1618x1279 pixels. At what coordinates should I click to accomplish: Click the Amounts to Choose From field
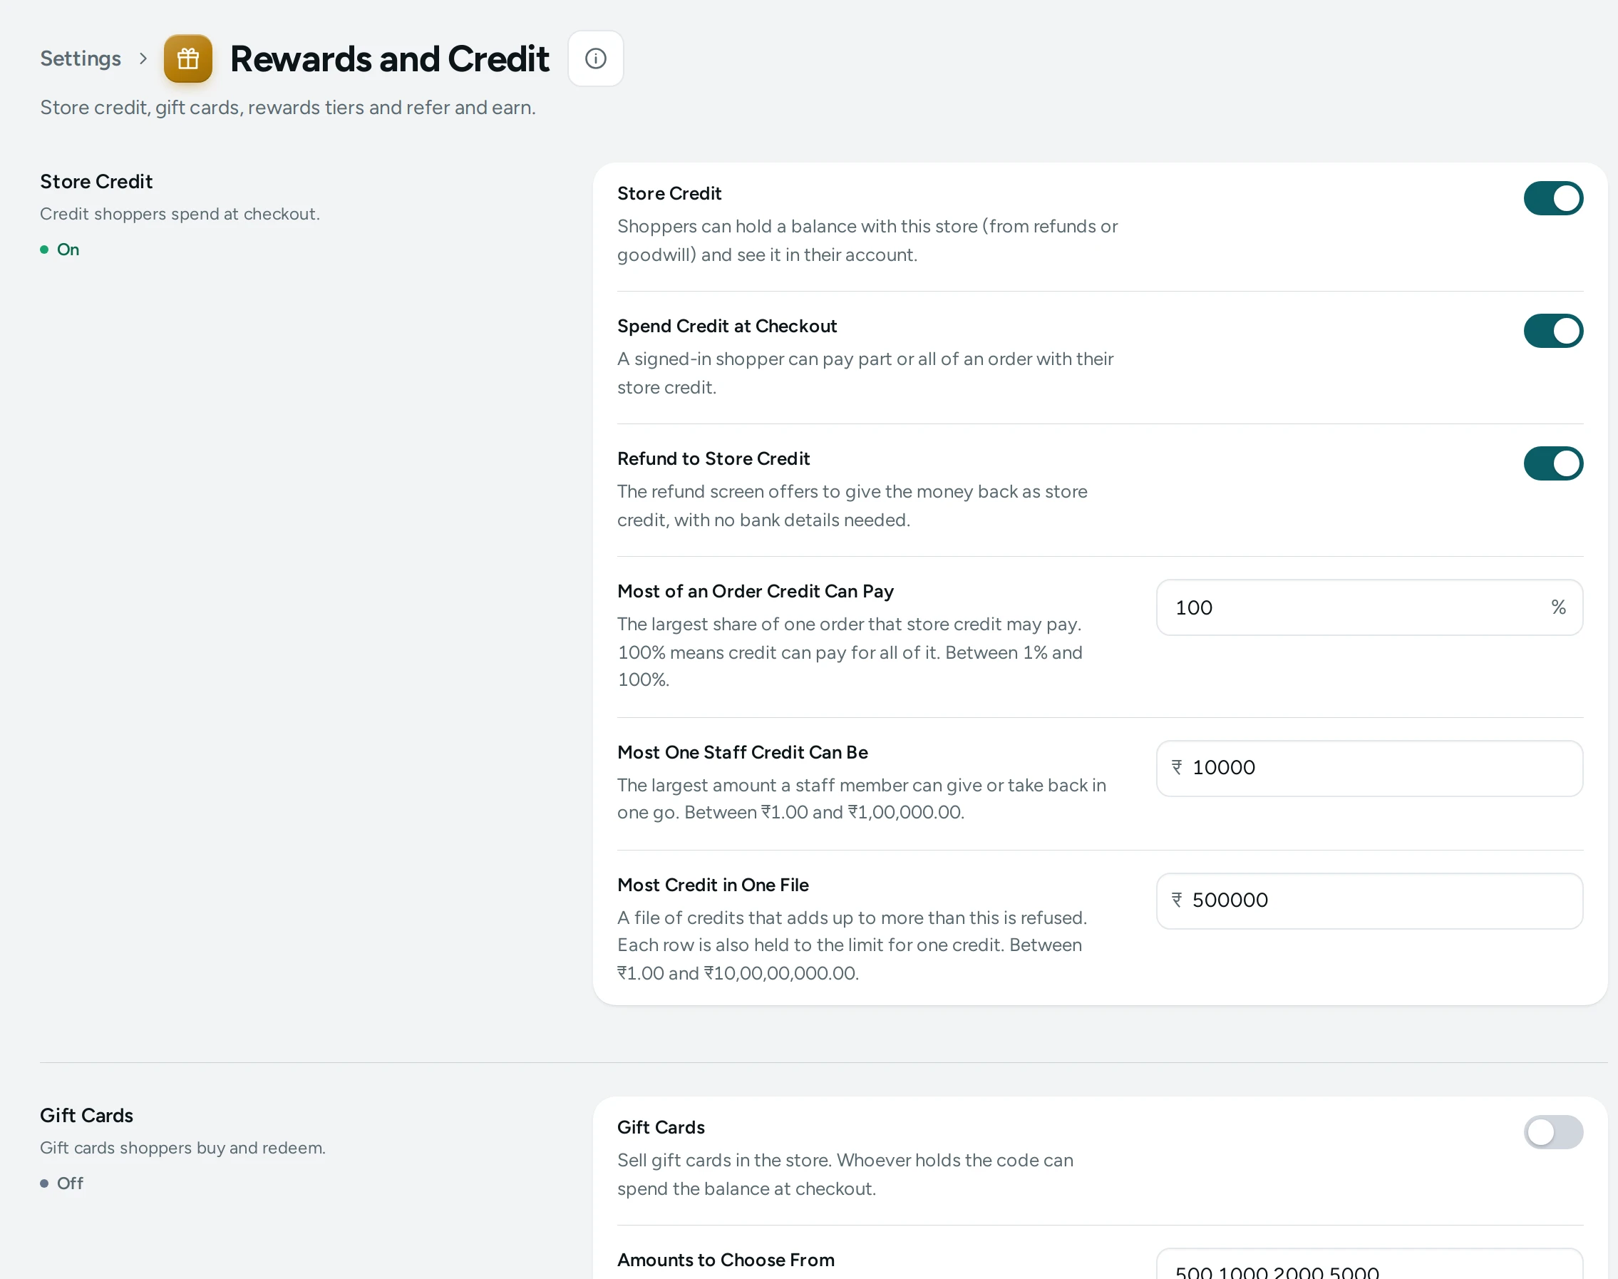(1369, 1265)
